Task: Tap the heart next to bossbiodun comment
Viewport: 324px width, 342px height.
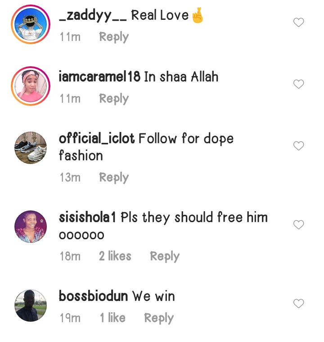Action: [x=298, y=303]
